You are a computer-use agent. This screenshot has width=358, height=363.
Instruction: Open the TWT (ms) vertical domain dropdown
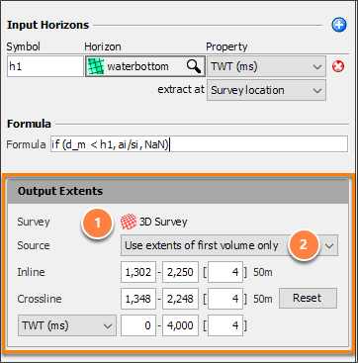(67, 325)
